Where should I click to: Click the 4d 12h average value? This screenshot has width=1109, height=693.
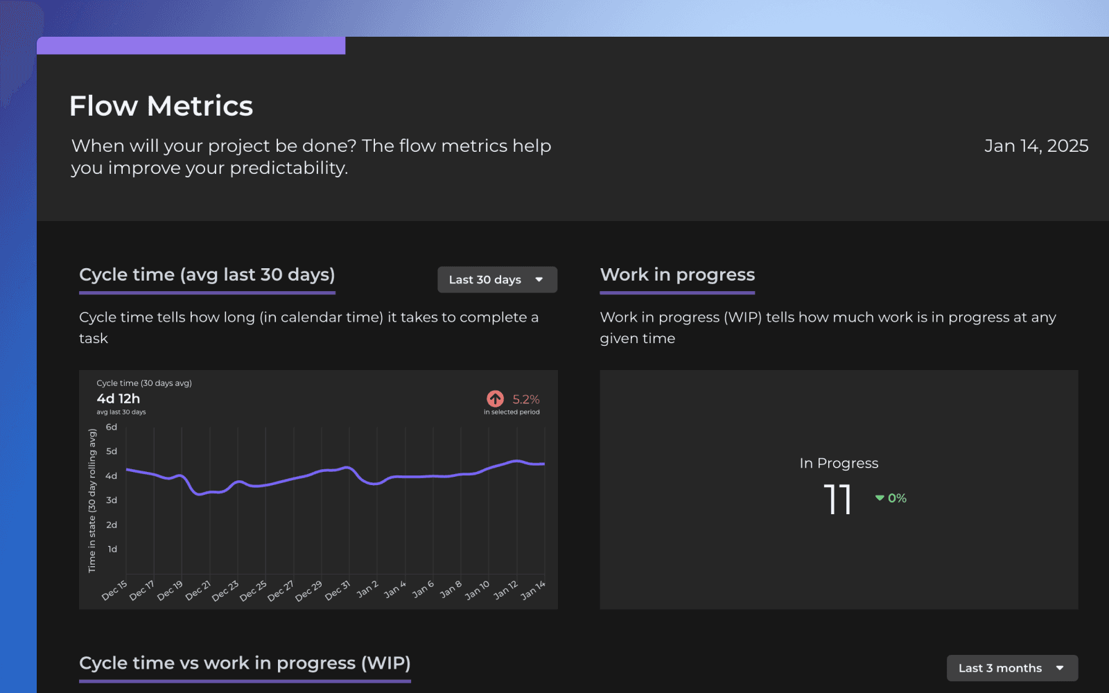[x=119, y=398]
